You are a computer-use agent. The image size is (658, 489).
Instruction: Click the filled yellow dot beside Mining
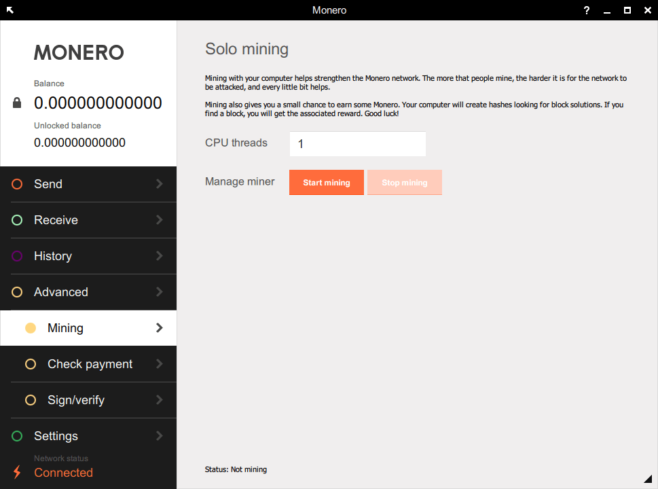point(31,328)
